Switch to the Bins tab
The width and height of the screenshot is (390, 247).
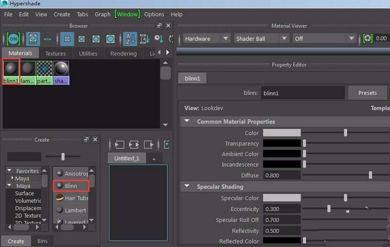[42, 241]
